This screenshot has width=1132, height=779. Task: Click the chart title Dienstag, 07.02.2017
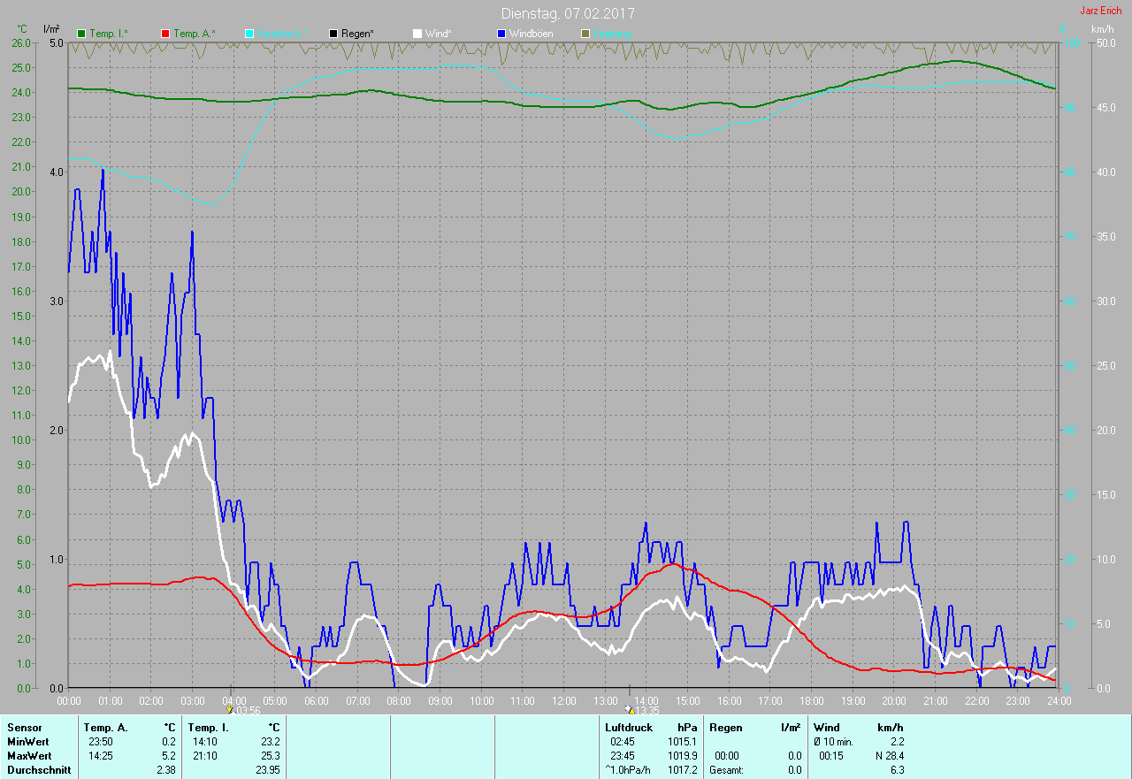[567, 14]
